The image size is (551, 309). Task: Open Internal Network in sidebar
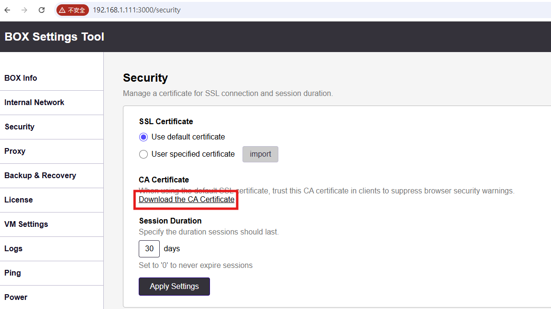pyautogui.click(x=52, y=103)
